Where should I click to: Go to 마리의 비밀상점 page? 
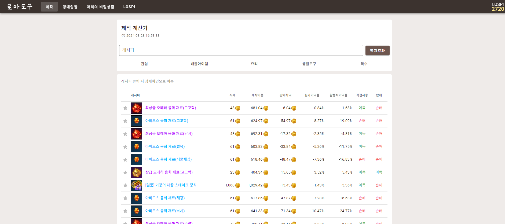pyautogui.click(x=100, y=7)
